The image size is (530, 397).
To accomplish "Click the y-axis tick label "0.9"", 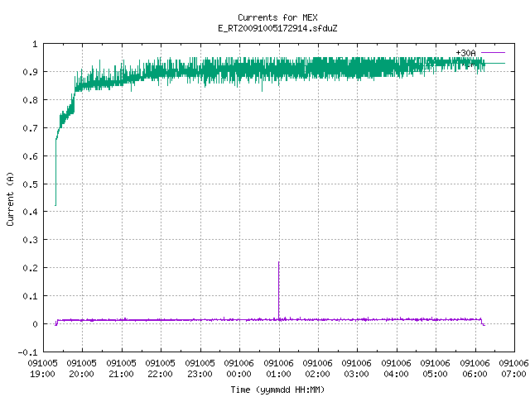I will 31,72.
